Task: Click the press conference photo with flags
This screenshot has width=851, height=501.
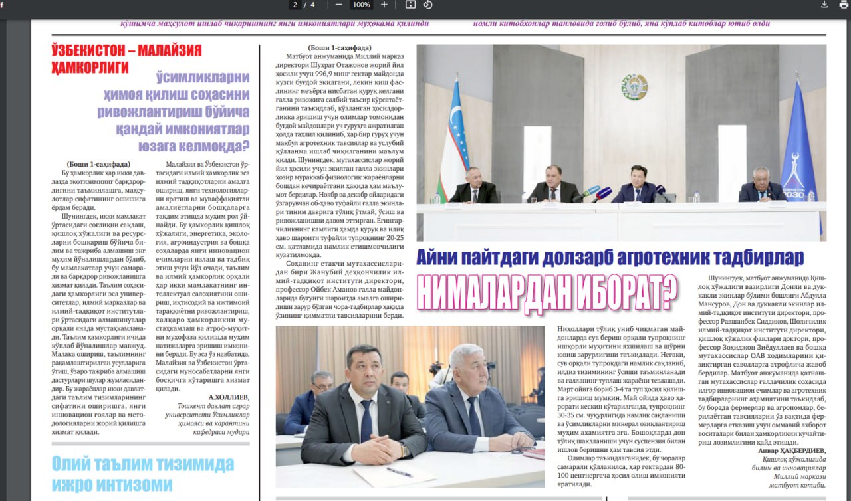Action: (621, 143)
